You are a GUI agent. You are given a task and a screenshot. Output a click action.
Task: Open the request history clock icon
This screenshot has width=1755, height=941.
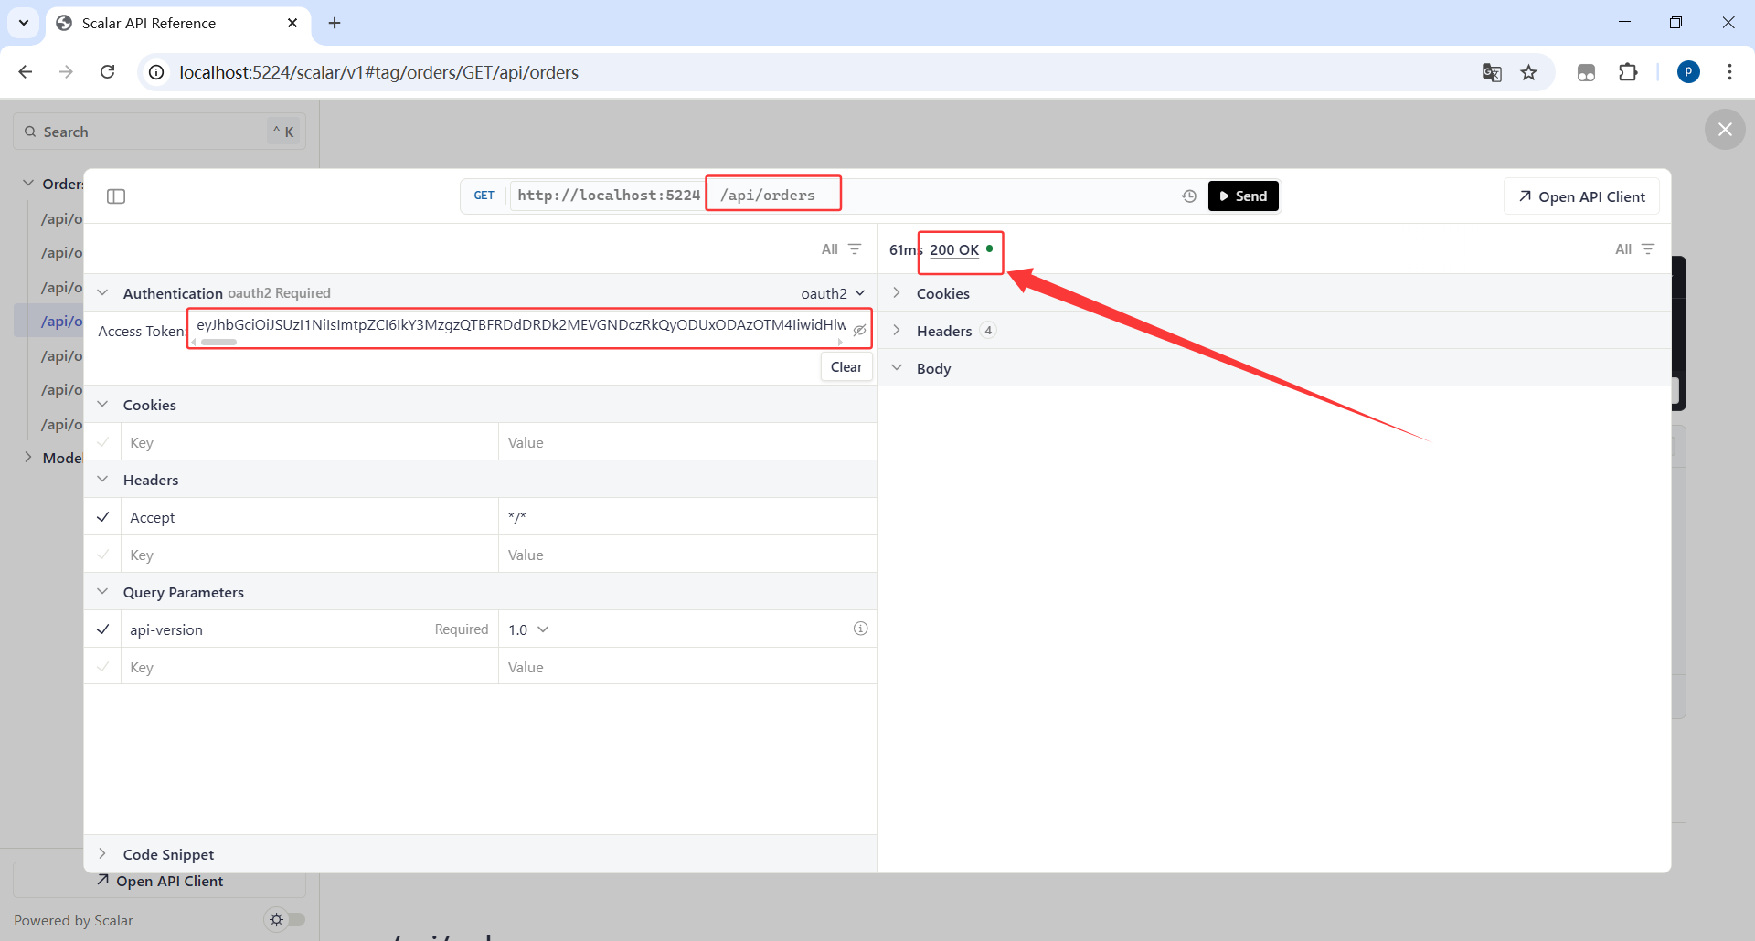pos(1189,196)
